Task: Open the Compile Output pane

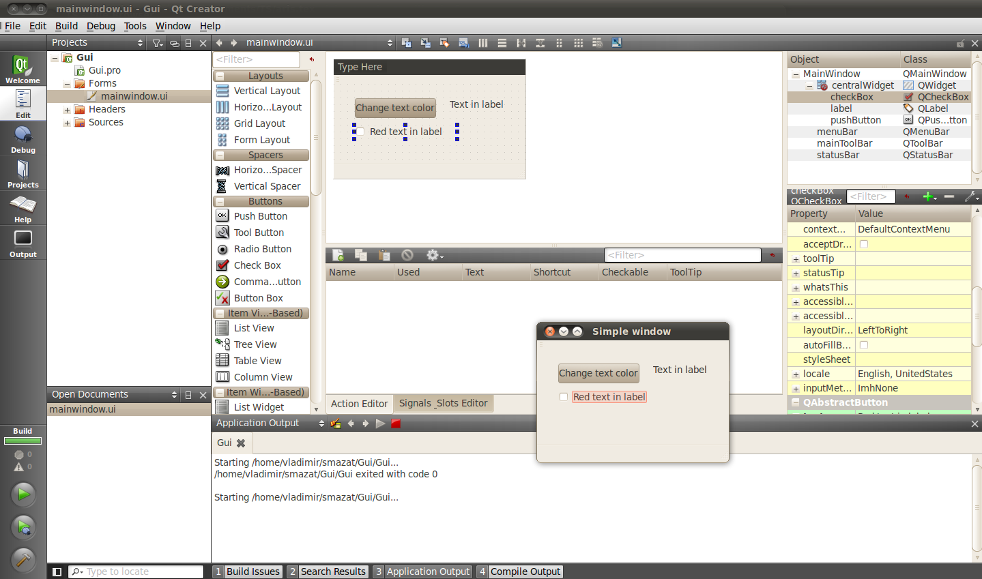Action: 519,571
